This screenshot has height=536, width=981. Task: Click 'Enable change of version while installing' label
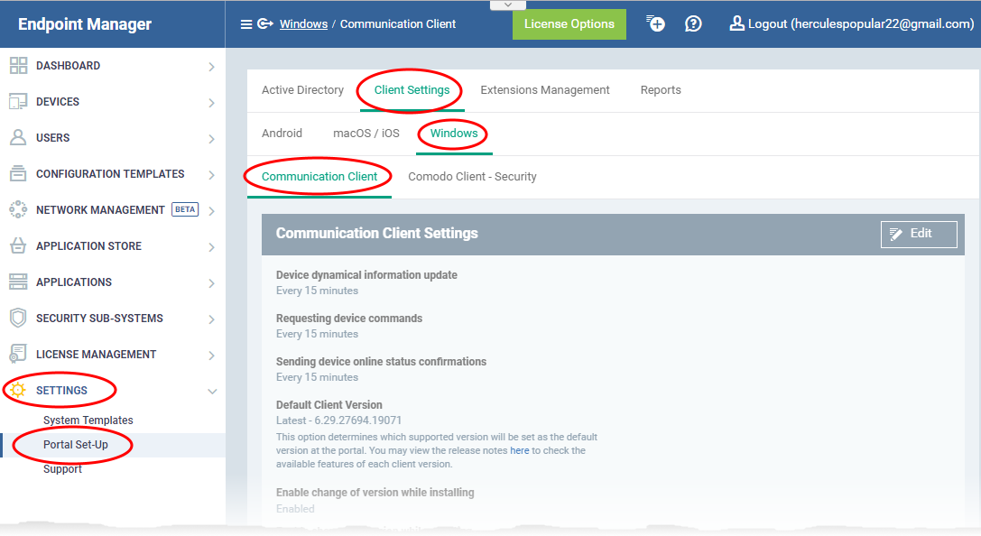click(x=375, y=492)
